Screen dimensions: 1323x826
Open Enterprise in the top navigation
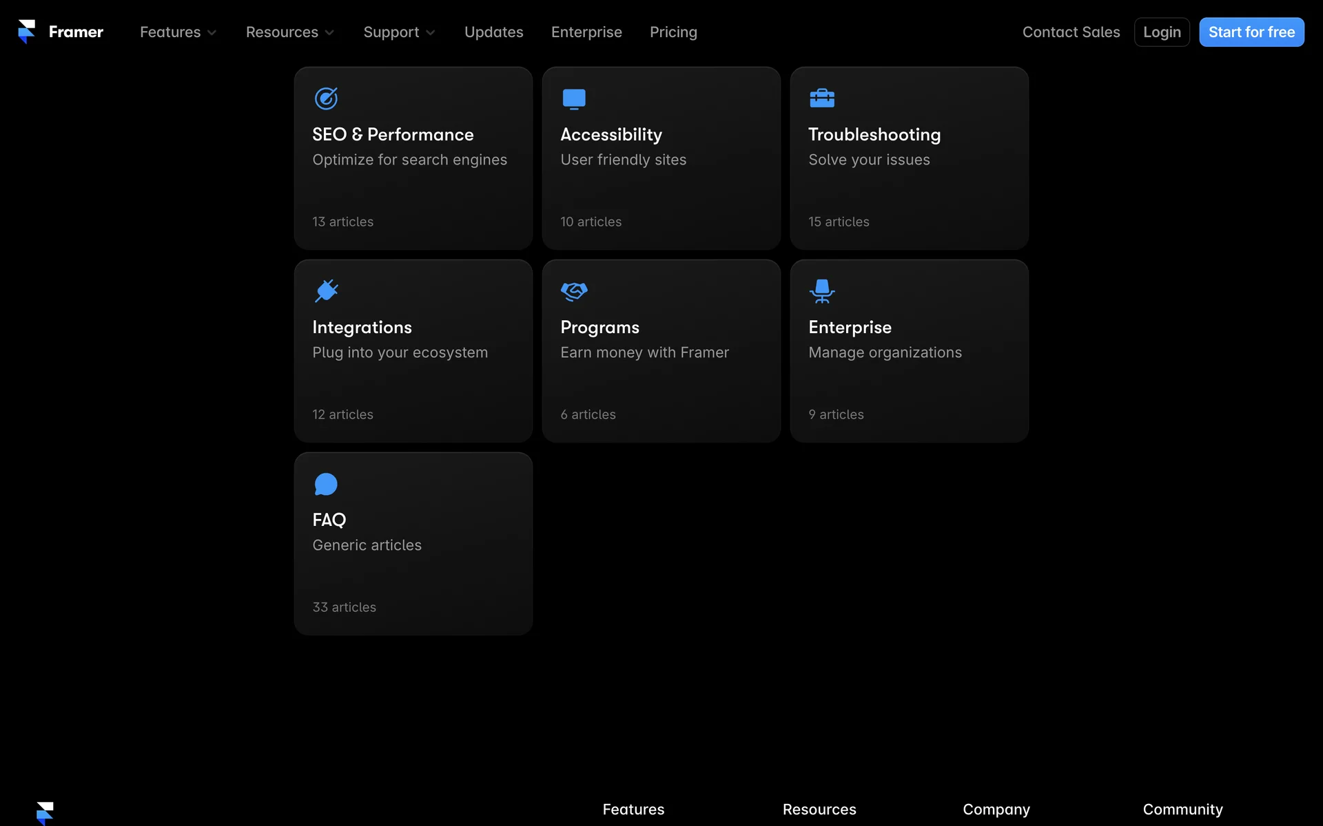[x=586, y=32]
